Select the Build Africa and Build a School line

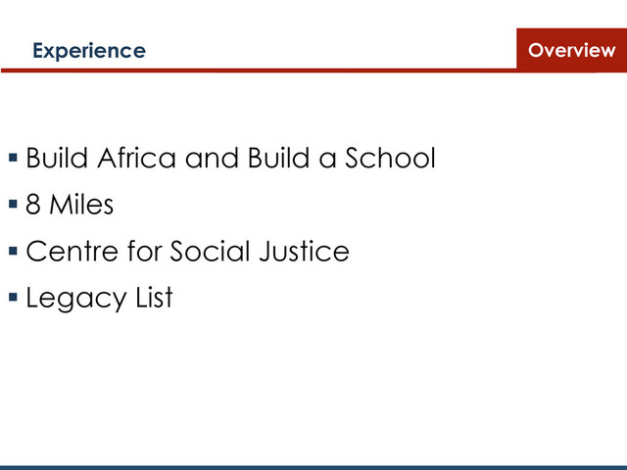click(231, 158)
